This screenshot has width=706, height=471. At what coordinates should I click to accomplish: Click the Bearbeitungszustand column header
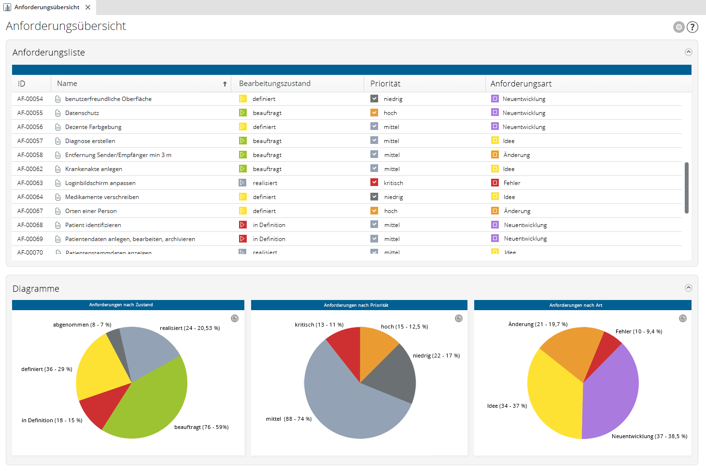(x=275, y=84)
